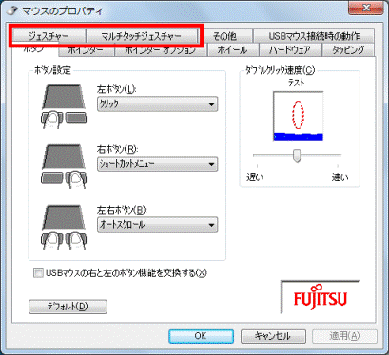389x355 pixels.
Task: Switch to the ジェスチャー tab
Action: click(49, 36)
